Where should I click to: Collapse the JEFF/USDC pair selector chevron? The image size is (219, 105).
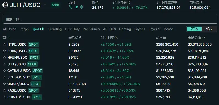[45, 5]
